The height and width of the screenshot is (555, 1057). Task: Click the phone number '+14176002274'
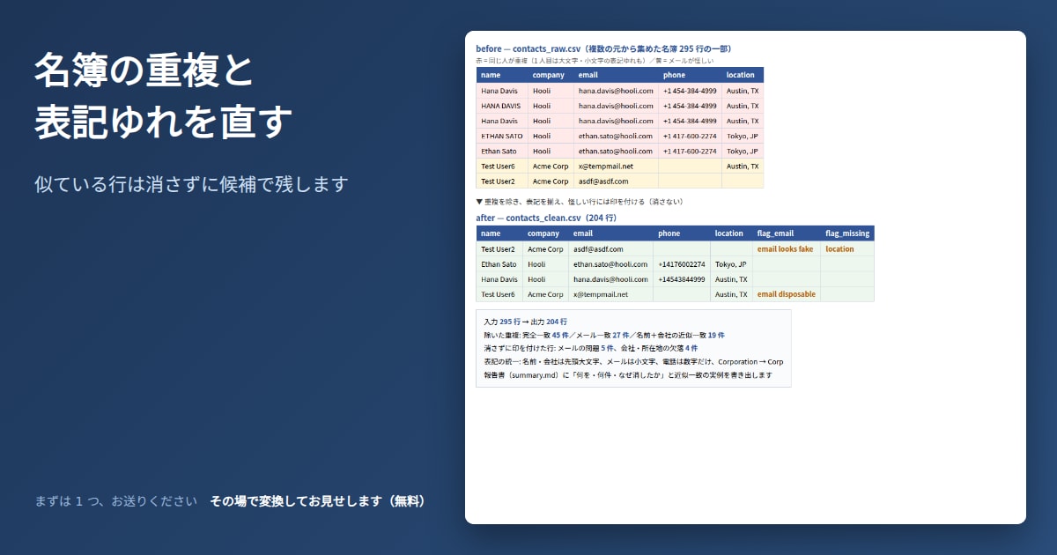pos(682,264)
